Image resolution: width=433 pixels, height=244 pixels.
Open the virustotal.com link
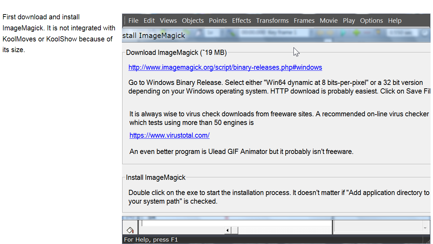pos(170,136)
